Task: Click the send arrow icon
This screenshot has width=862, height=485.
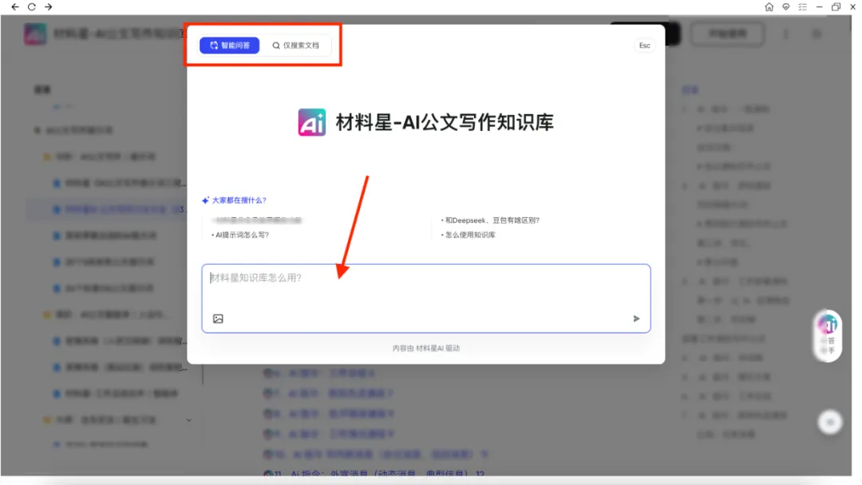Action: (x=636, y=318)
